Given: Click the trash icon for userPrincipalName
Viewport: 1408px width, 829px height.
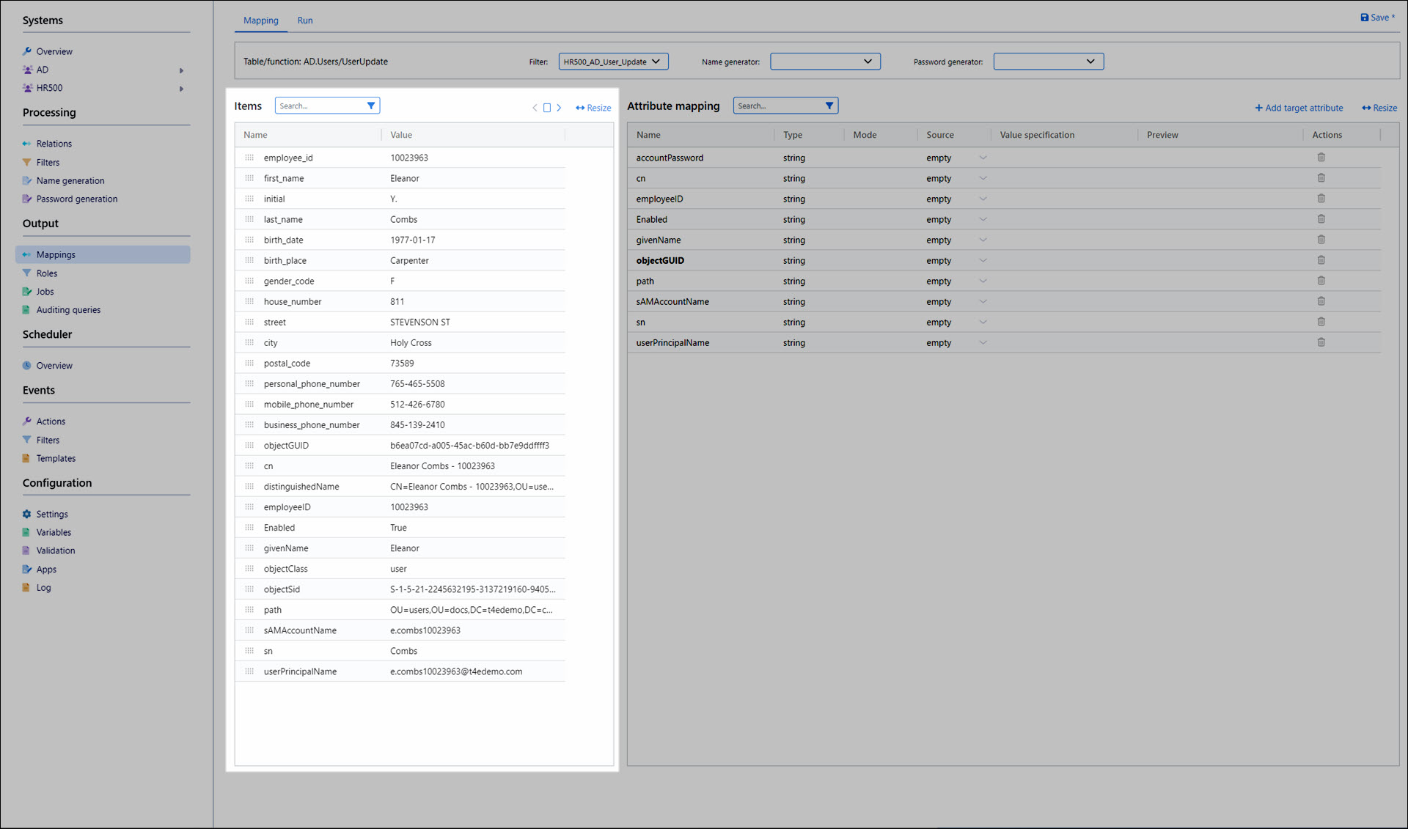Looking at the screenshot, I should (x=1321, y=342).
